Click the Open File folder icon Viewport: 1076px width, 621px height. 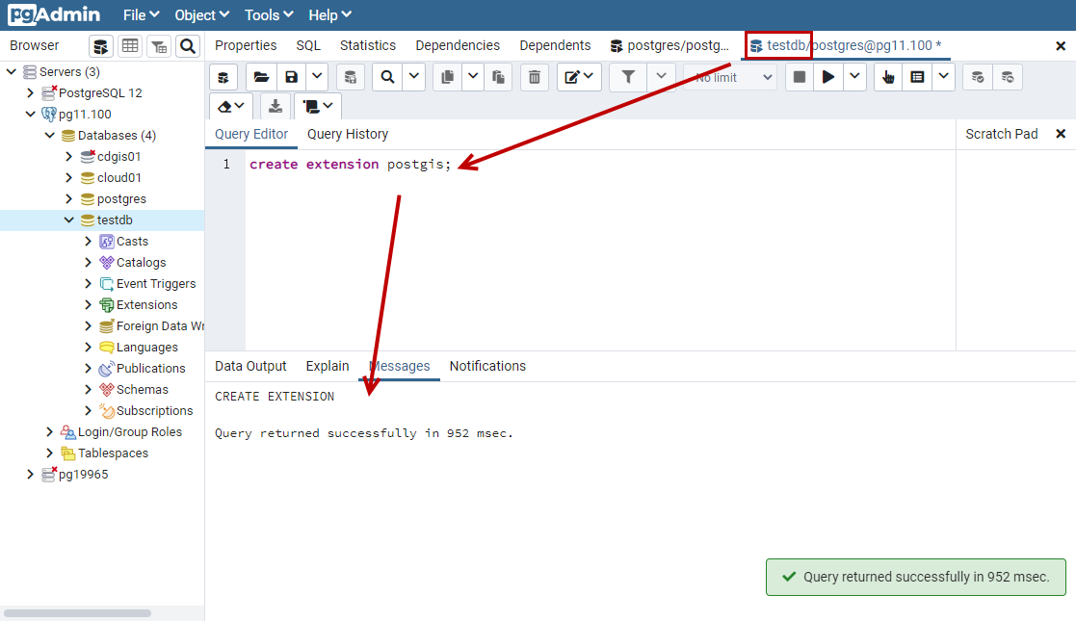(261, 77)
